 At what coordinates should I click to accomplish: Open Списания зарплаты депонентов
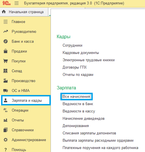pyautogui.click(x=89, y=133)
